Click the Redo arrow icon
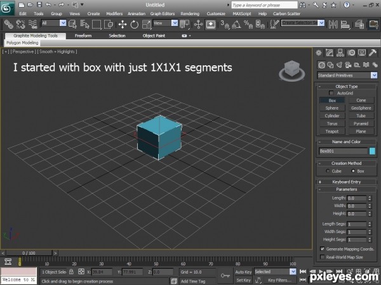Viewport: 381px width, 285px height. pyautogui.click(x=61, y=4)
